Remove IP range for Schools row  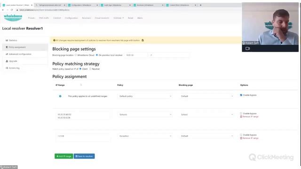coord(249,117)
